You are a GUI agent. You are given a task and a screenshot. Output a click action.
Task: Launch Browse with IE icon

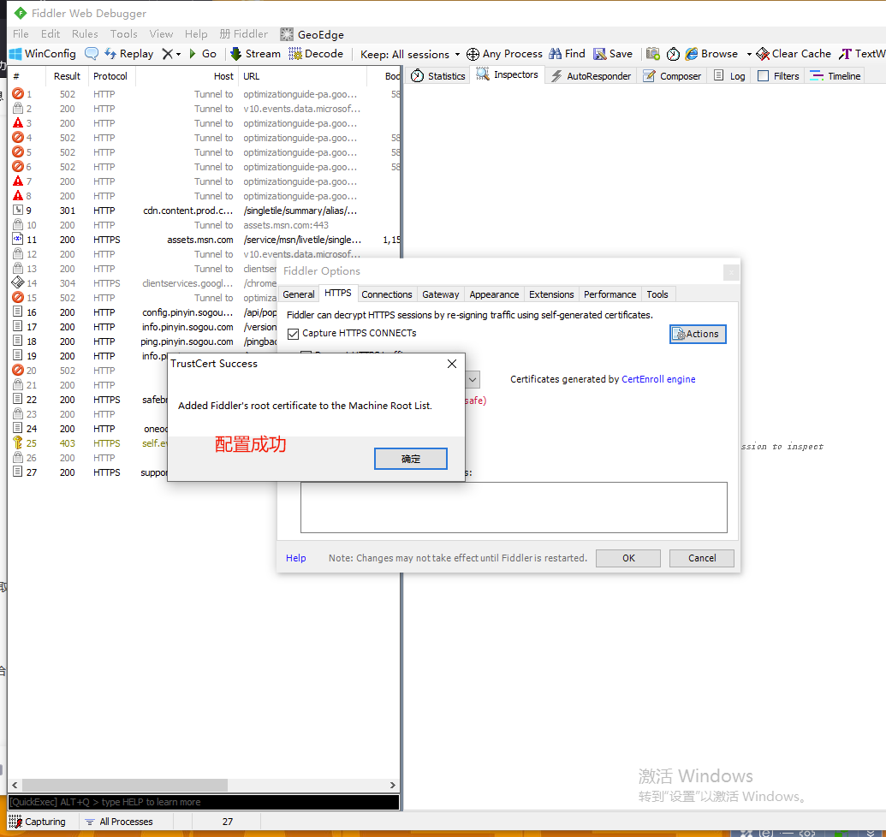712,54
